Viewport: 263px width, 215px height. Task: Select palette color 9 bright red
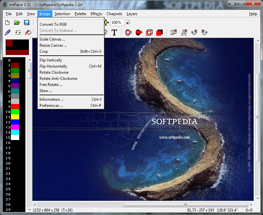pyautogui.click(x=15, y=107)
